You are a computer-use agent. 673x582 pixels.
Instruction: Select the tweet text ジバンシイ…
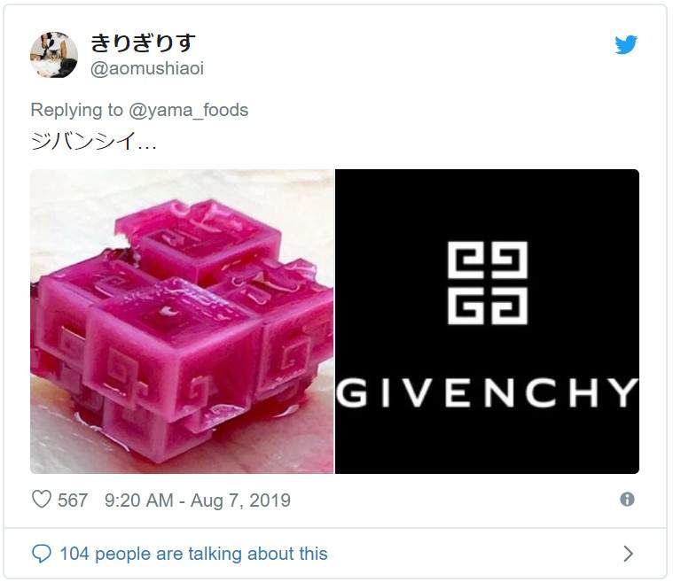(94, 141)
